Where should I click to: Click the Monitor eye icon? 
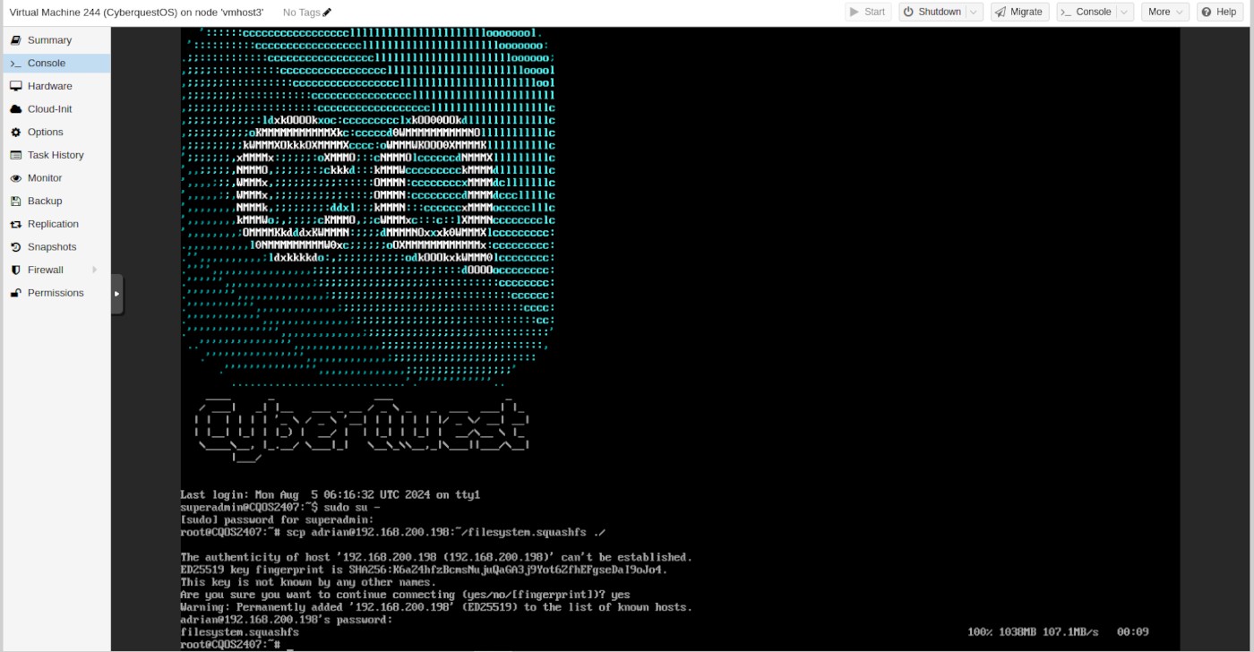[x=15, y=178]
